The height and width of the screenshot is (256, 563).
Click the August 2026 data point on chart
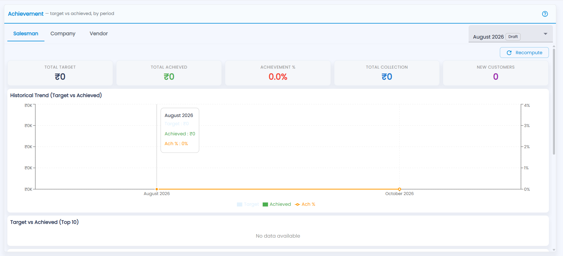pyautogui.click(x=157, y=189)
